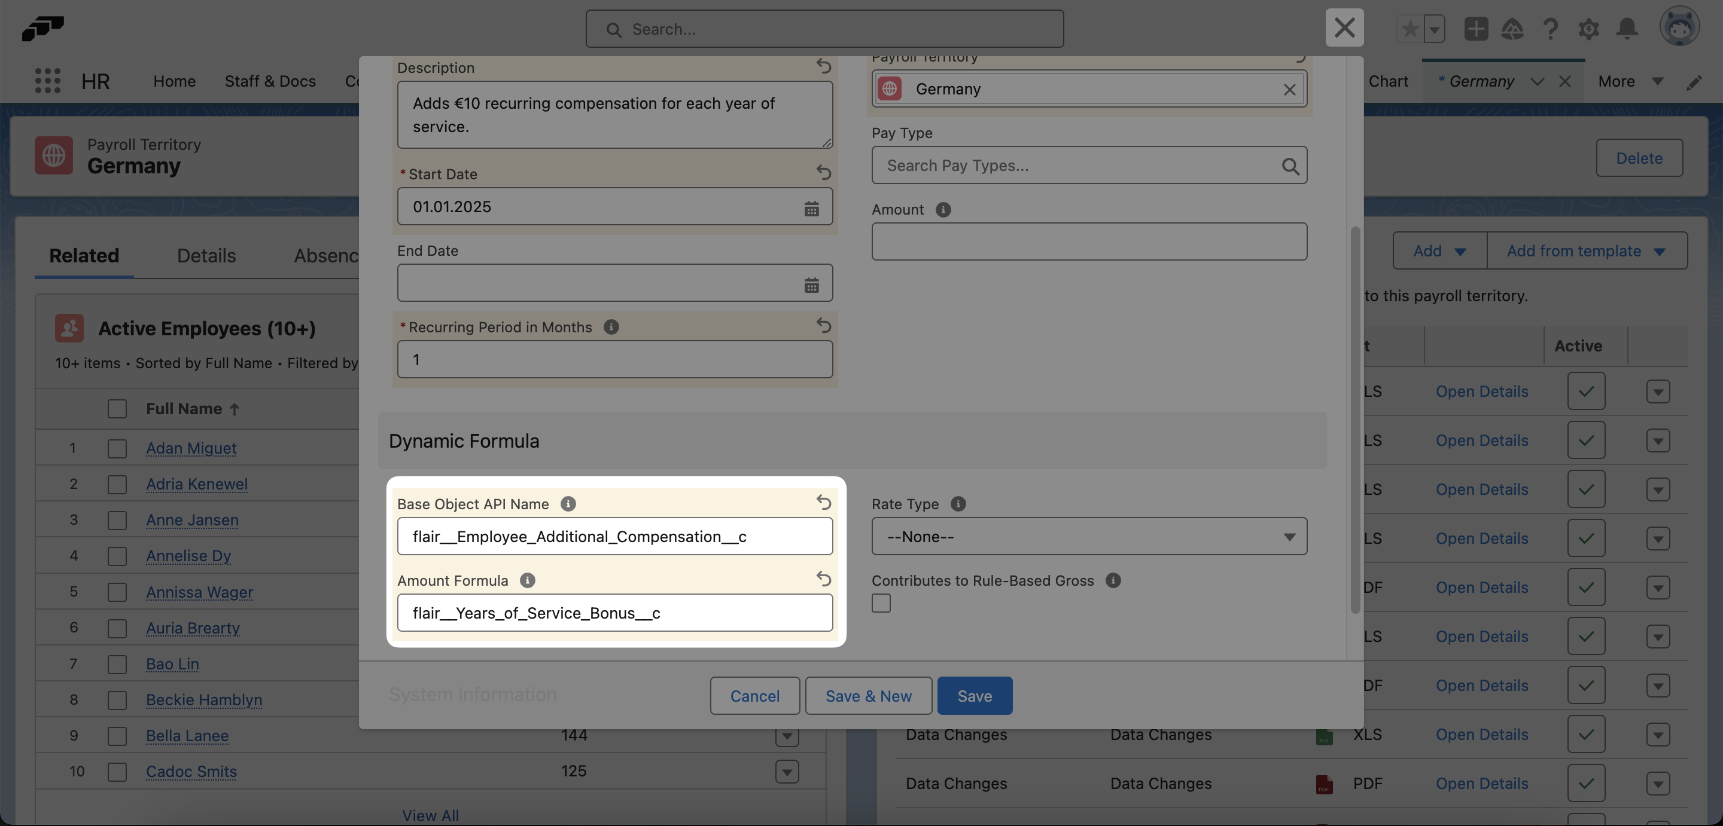Click the Help question mark icon
1723x826 pixels.
[x=1551, y=29]
